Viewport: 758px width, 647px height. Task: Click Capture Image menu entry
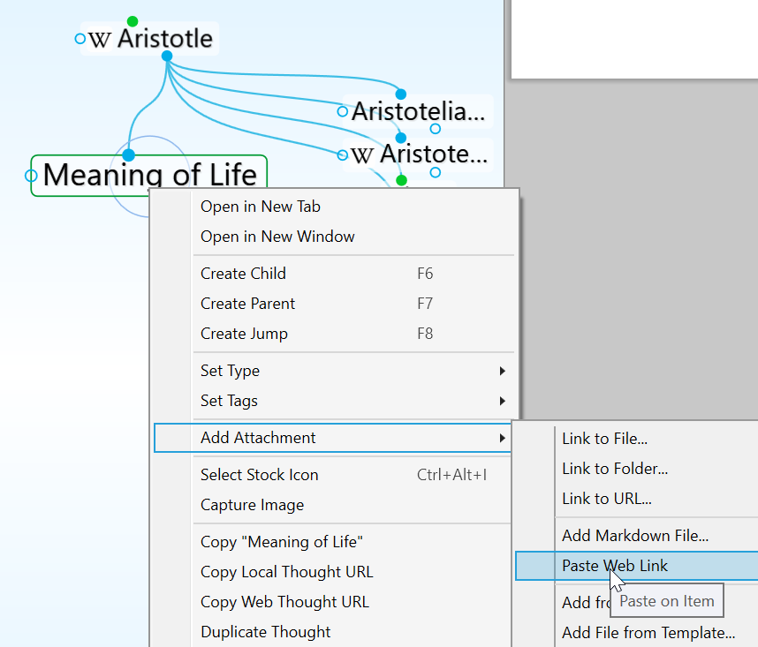tap(252, 505)
